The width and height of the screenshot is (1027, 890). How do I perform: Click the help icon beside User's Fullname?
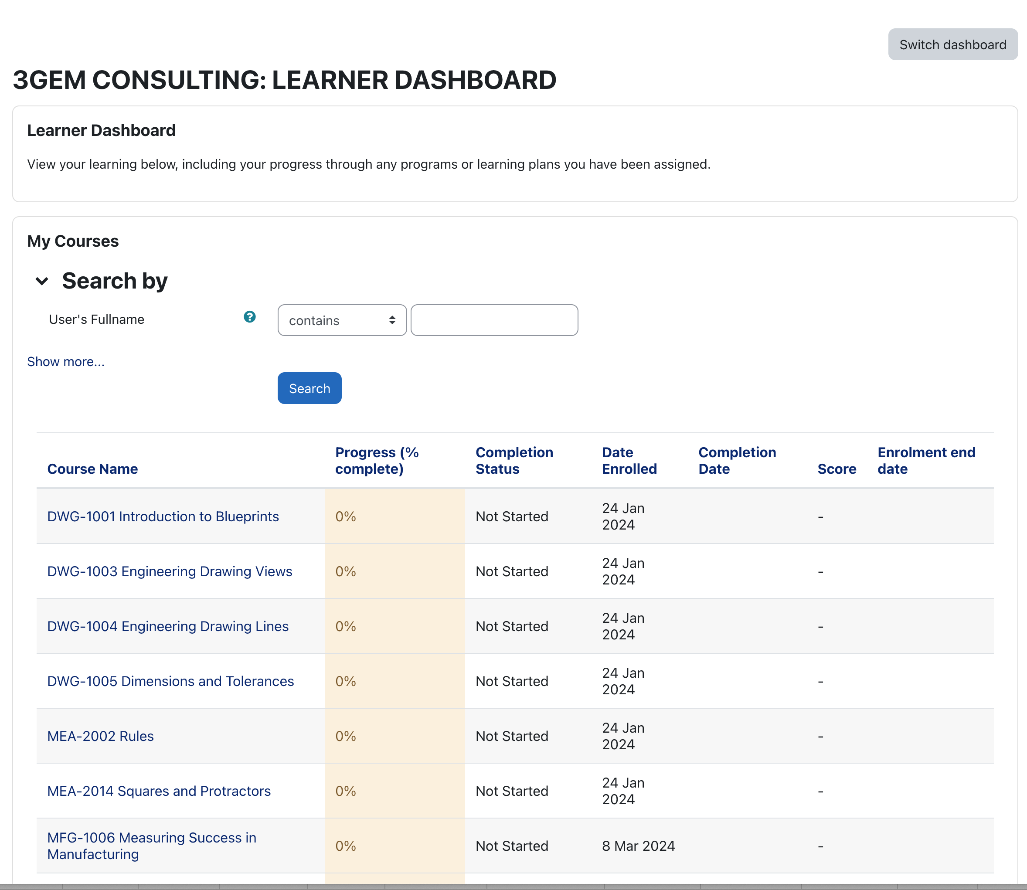click(x=249, y=317)
